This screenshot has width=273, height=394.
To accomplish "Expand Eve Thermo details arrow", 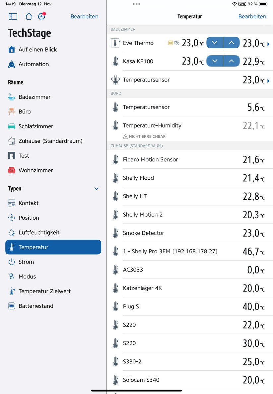I will (x=268, y=44).
